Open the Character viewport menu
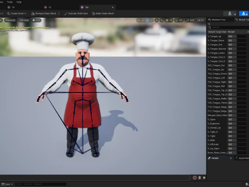The image size is (249, 187). click(10, 20)
